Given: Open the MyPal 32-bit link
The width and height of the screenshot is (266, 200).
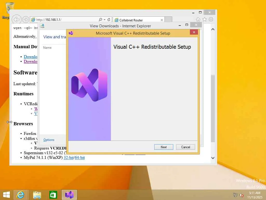Looking at the screenshot, I should (69, 158).
